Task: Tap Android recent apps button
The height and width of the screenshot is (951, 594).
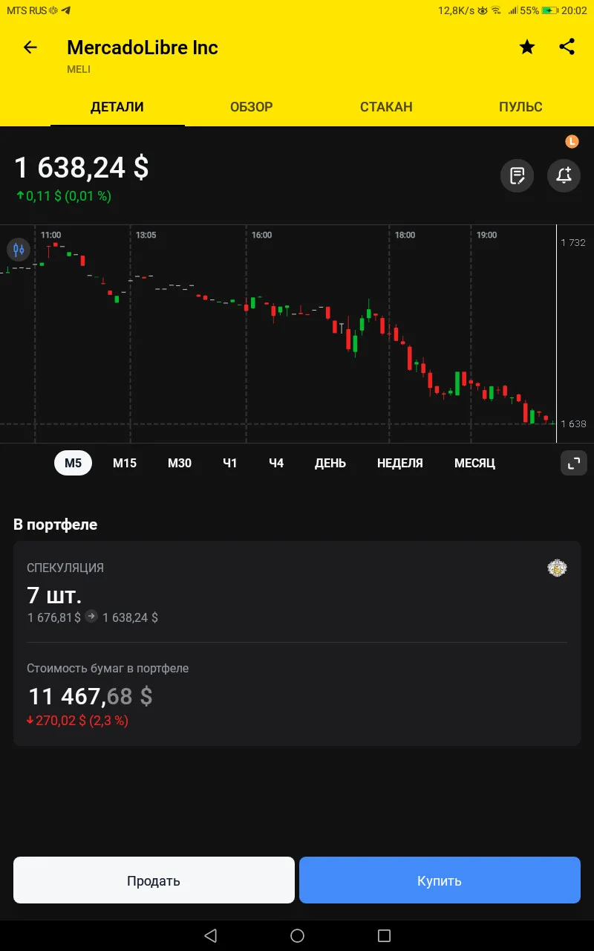Action: pos(384,935)
